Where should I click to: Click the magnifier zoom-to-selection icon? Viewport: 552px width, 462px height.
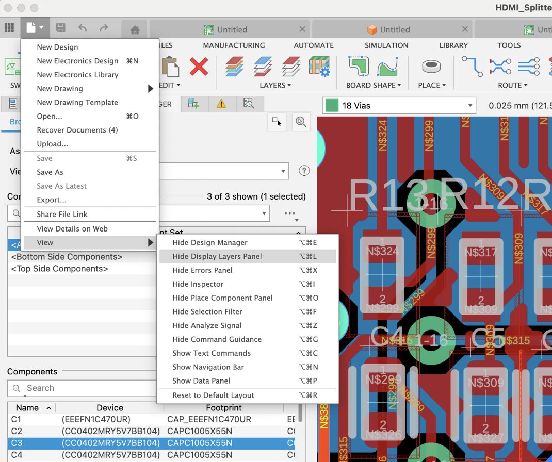click(300, 122)
